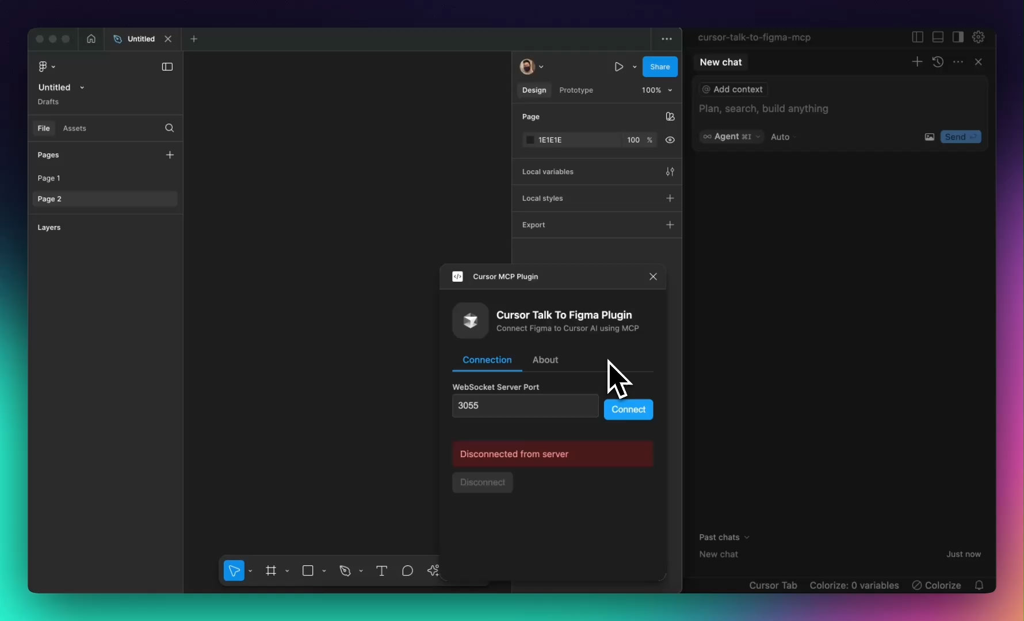Screen dimensions: 1024x621
Task: Focus the Cursor chat prompt field
Action: [840, 109]
